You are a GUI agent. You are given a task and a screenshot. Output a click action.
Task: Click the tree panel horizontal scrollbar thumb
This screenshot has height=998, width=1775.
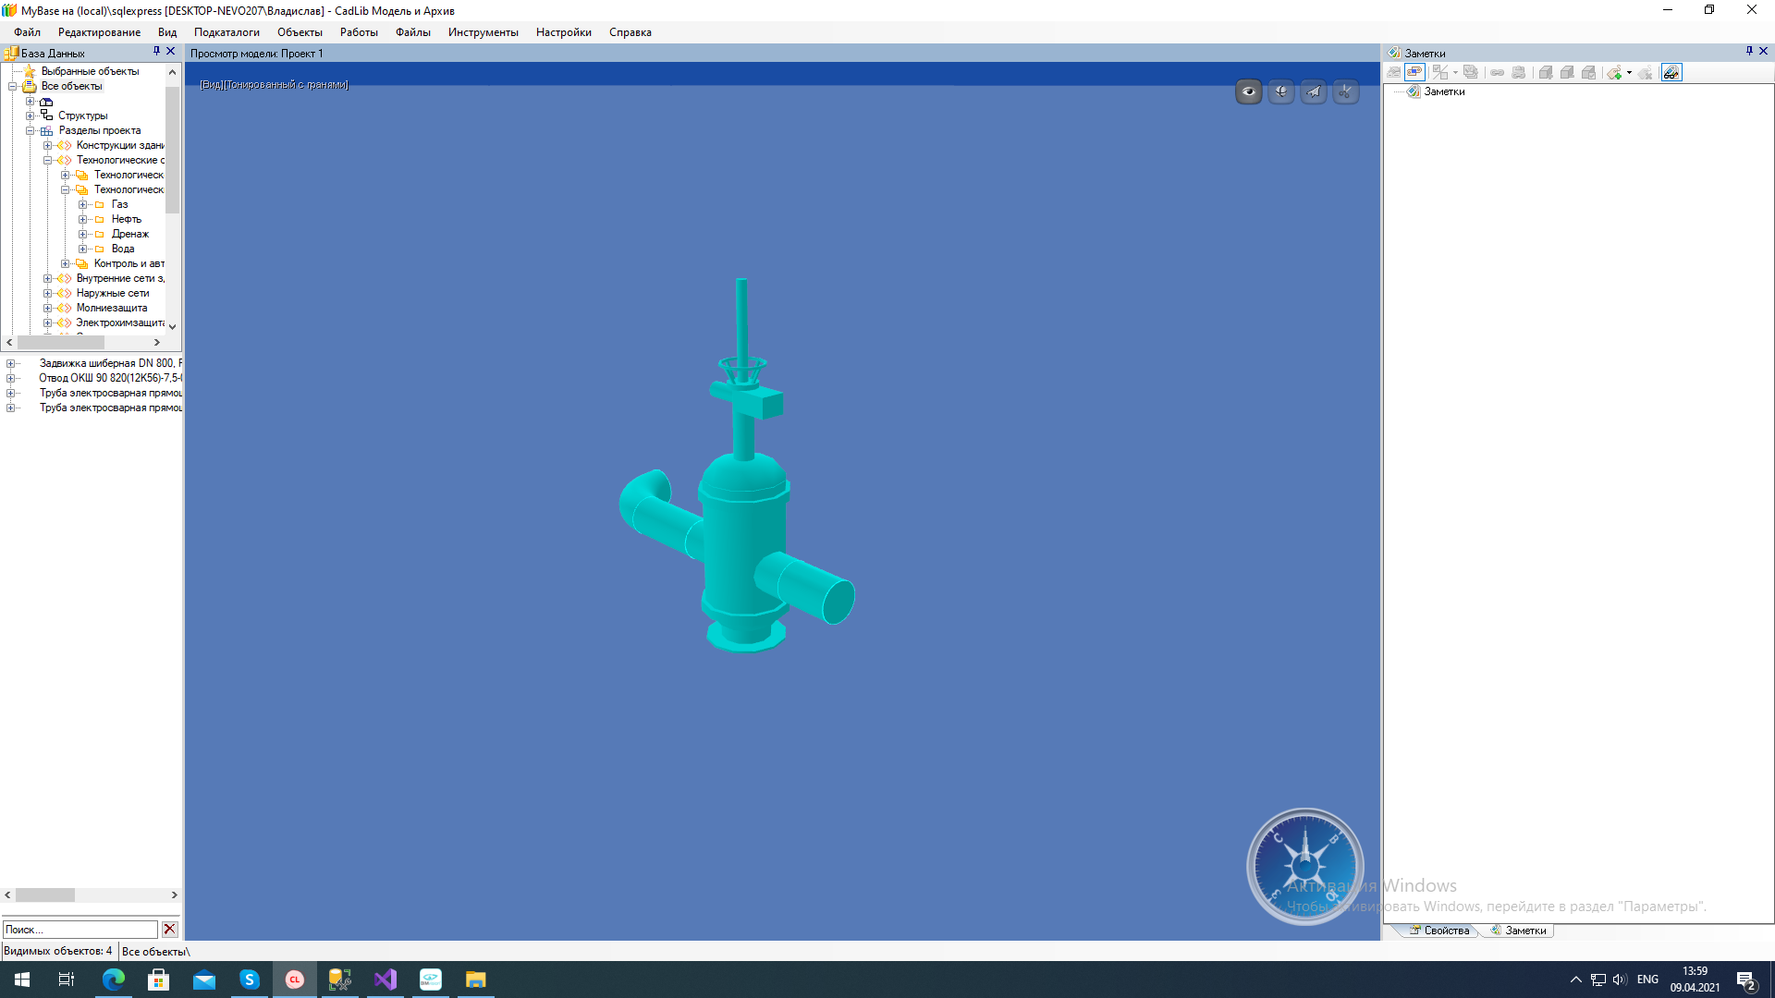click(x=60, y=342)
